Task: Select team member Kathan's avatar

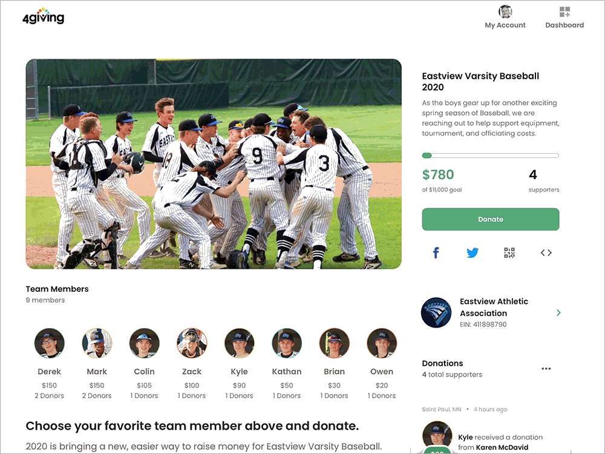Action: coord(287,343)
